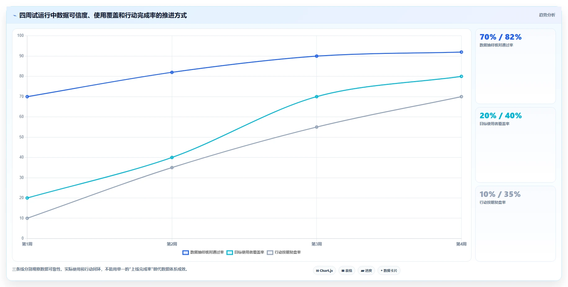Click the 100 y-axis tick label

click(x=20, y=36)
